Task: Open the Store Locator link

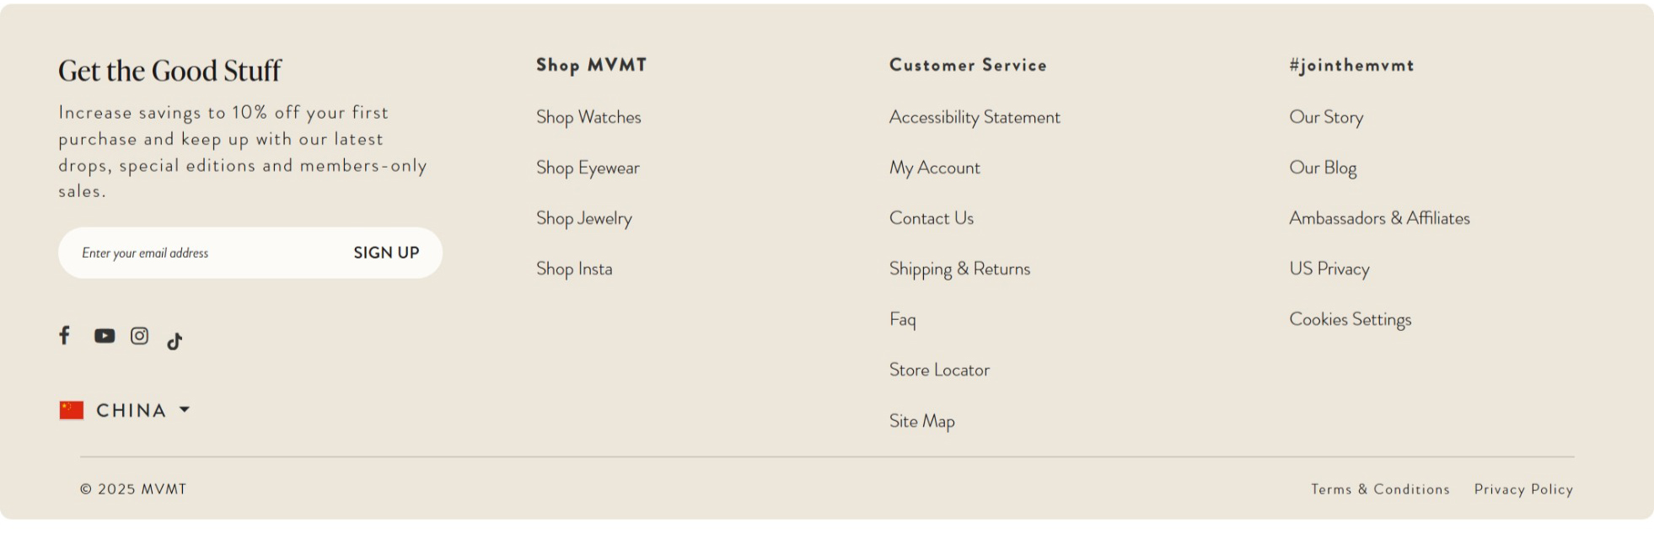Action: point(939,370)
